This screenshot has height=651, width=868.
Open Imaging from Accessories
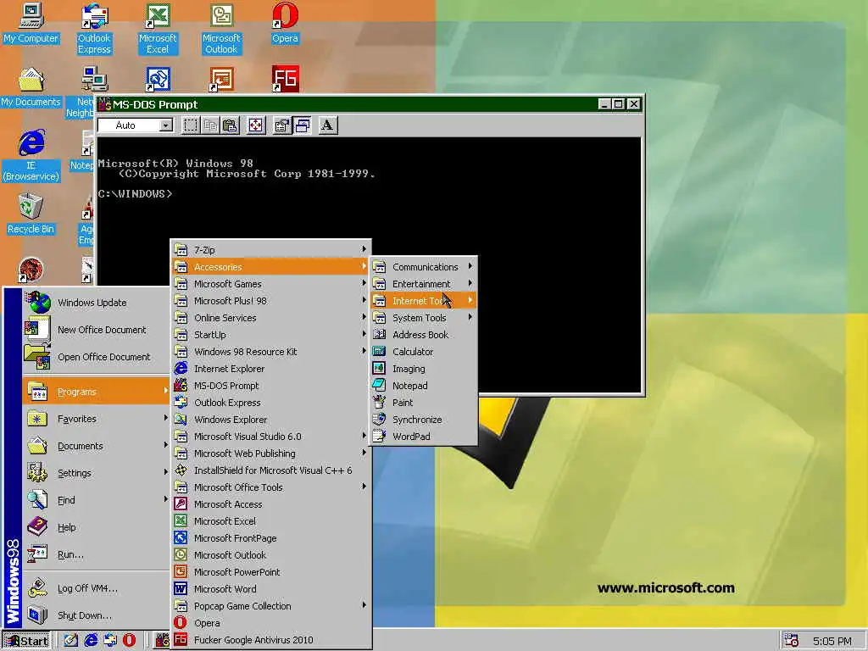tap(424, 369)
